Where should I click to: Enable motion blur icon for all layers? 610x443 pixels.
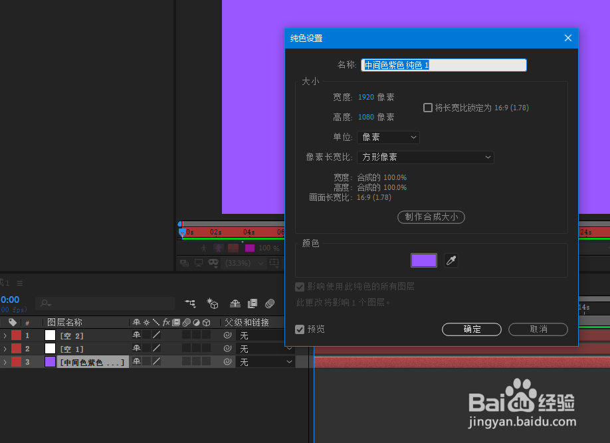coord(270,303)
